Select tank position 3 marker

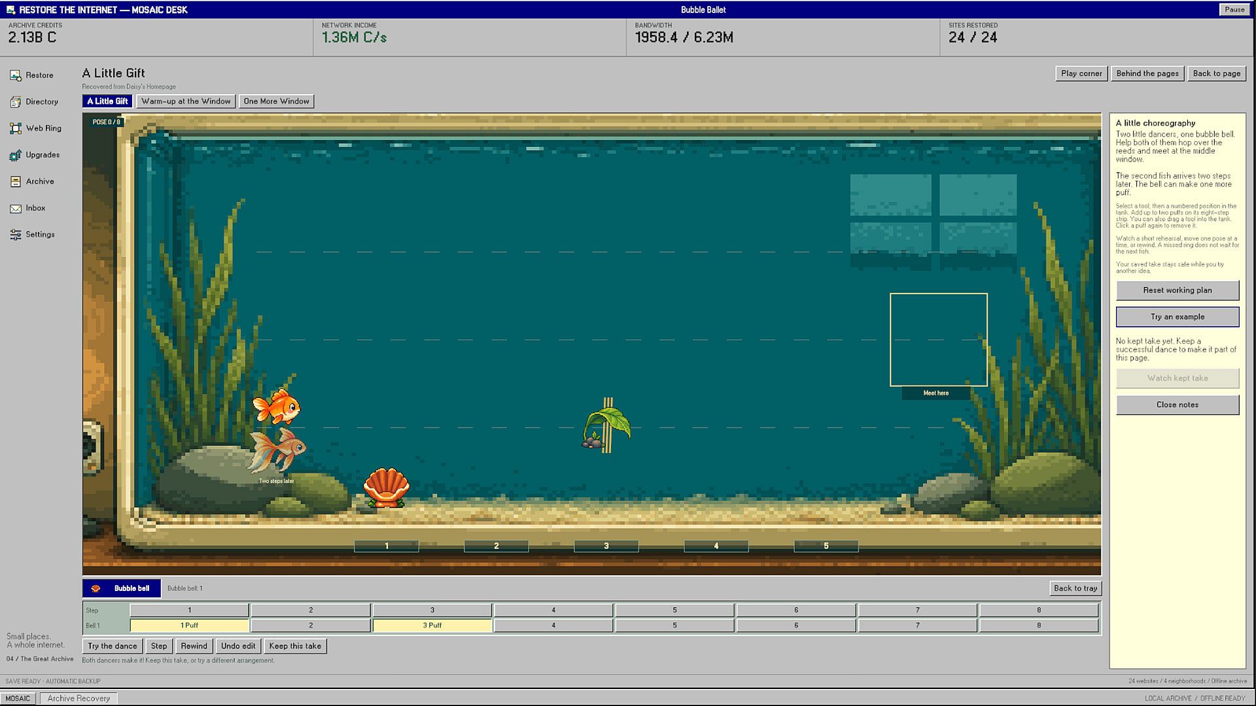[606, 546]
